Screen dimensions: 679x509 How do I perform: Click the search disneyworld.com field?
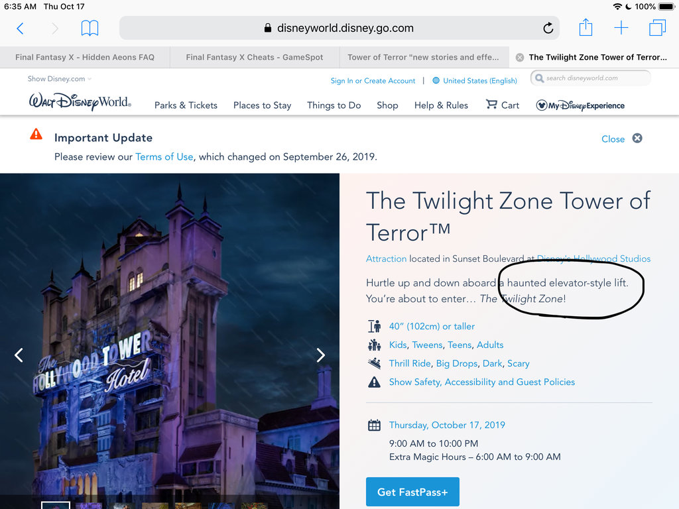click(590, 78)
